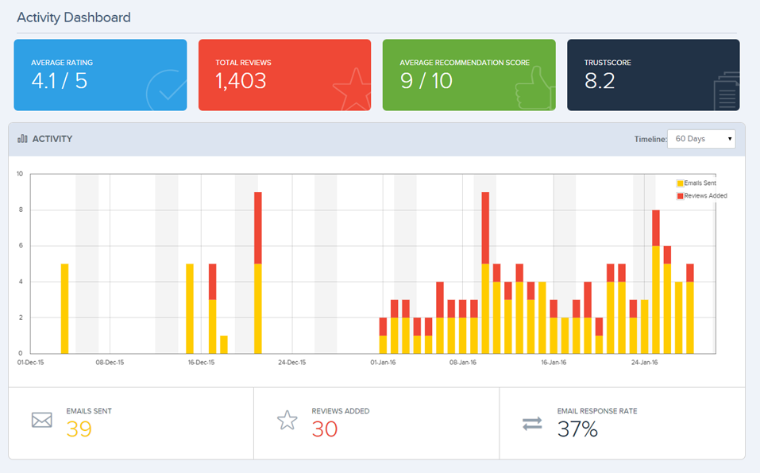
Task: Click the document icon on TrustScore card
Action: tap(727, 91)
